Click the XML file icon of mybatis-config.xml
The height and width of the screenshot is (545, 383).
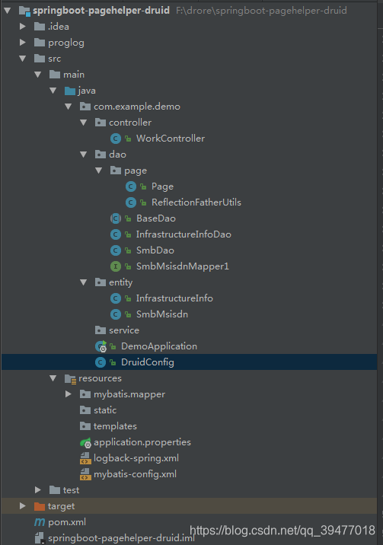click(x=85, y=474)
